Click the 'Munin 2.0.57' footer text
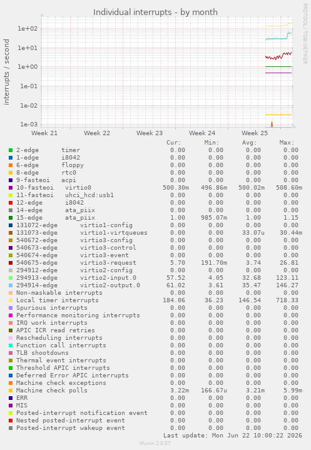Image resolution: width=311 pixels, height=450 pixels. pyautogui.click(x=155, y=443)
